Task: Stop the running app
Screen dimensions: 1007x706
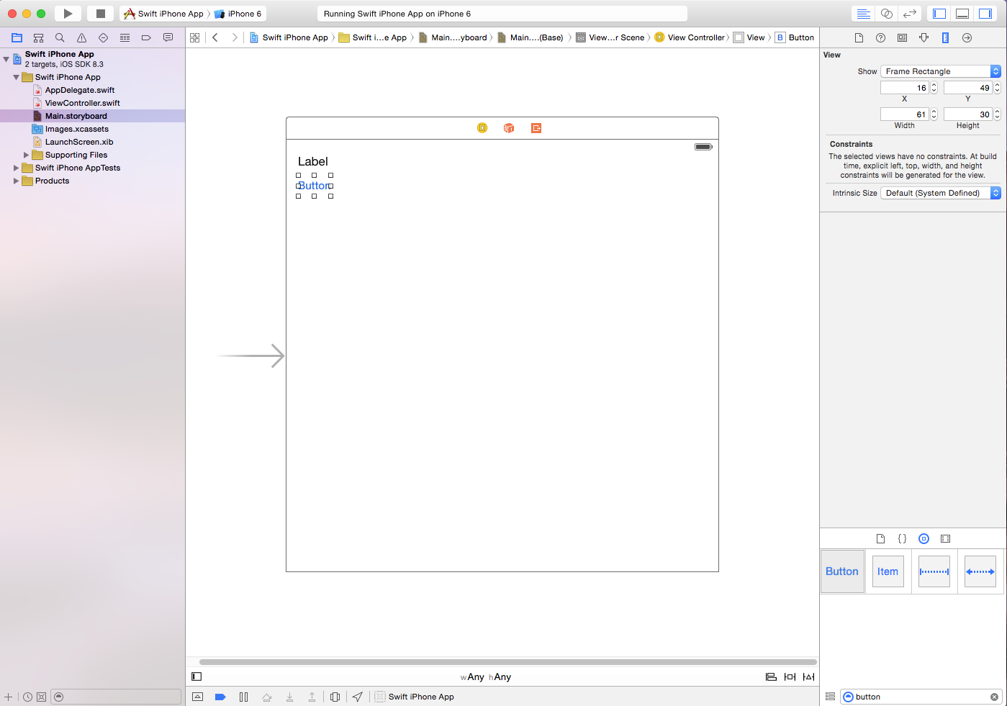Action: (101, 14)
